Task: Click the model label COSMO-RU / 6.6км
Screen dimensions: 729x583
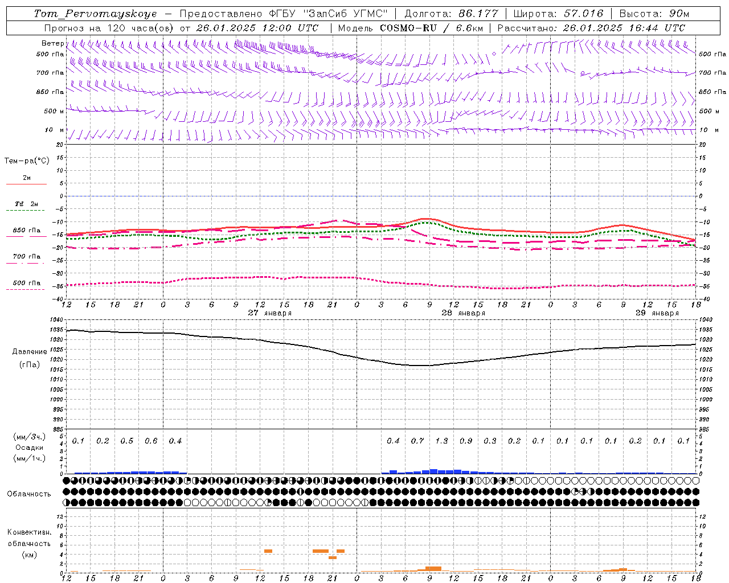Action: pyautogui.click(x=432, y=28)
